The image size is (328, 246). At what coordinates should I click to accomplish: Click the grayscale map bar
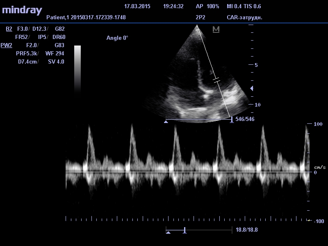77,68
